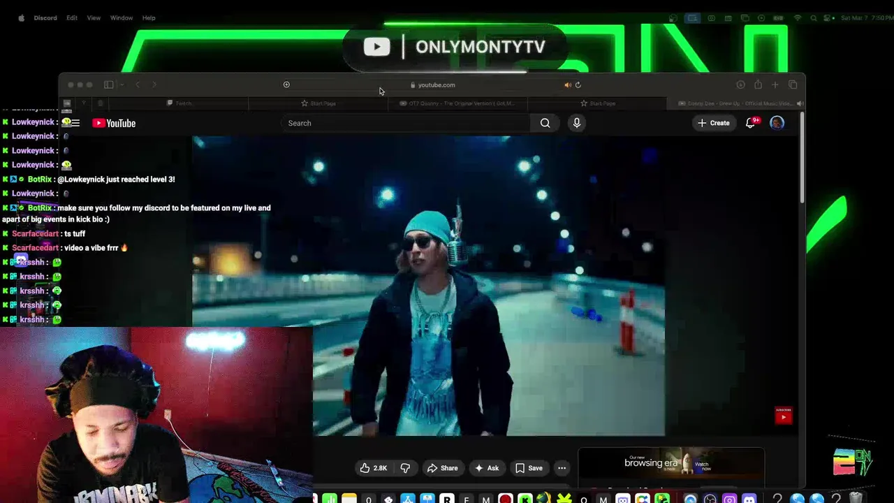Open Wi-Fi status in menu bar
Screen dimensions: 894x503
798,18
